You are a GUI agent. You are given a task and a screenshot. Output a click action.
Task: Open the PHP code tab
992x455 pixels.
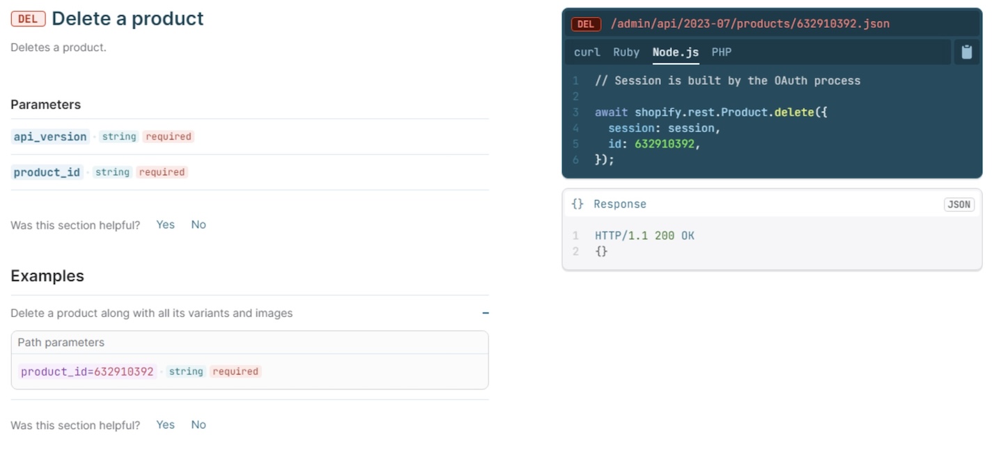[x=722, y=52]
